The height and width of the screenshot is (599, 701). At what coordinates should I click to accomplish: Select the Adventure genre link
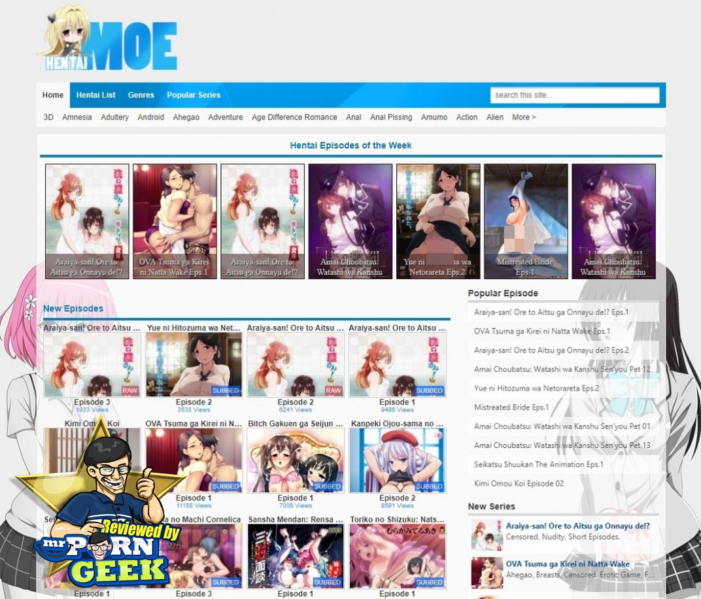click(225, 117)
